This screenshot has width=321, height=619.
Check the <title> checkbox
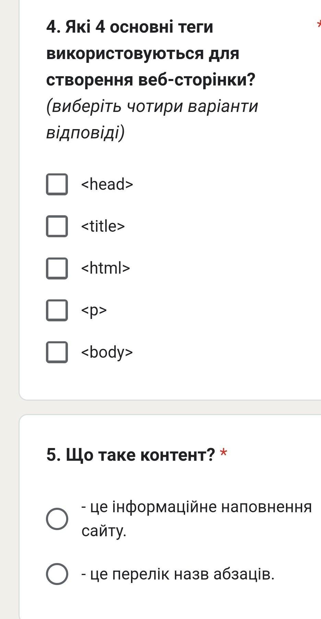57,226
